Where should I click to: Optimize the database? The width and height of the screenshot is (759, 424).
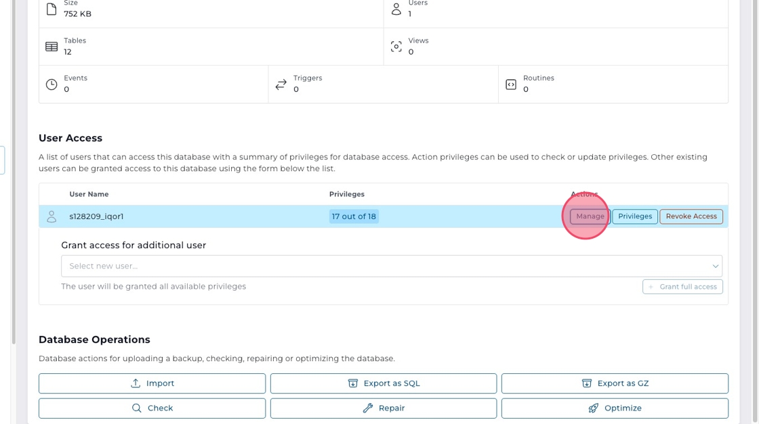[x=615, y=408]
